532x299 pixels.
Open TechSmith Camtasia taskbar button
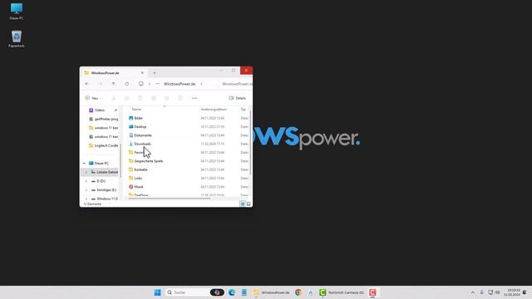[342, 292]
